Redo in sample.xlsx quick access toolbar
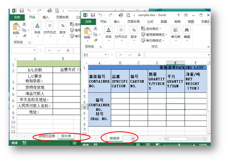 (111, 15)
